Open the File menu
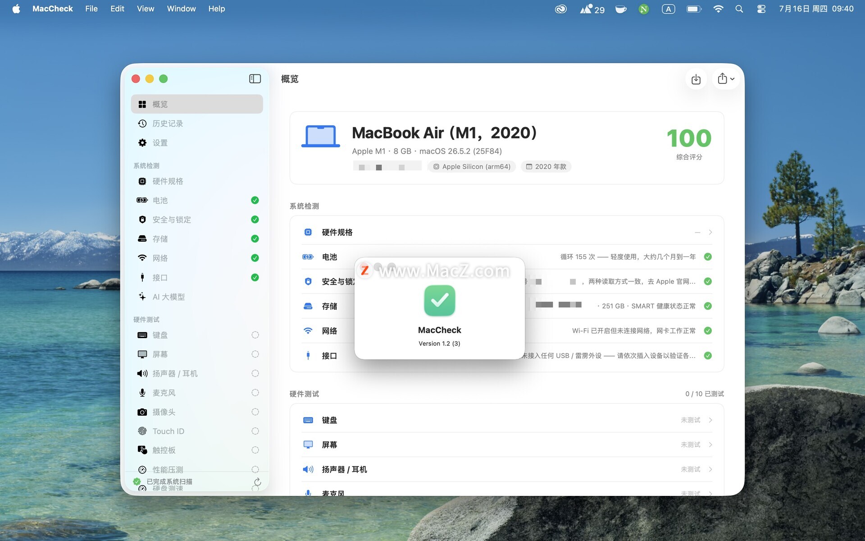 (x=91, y=9)
